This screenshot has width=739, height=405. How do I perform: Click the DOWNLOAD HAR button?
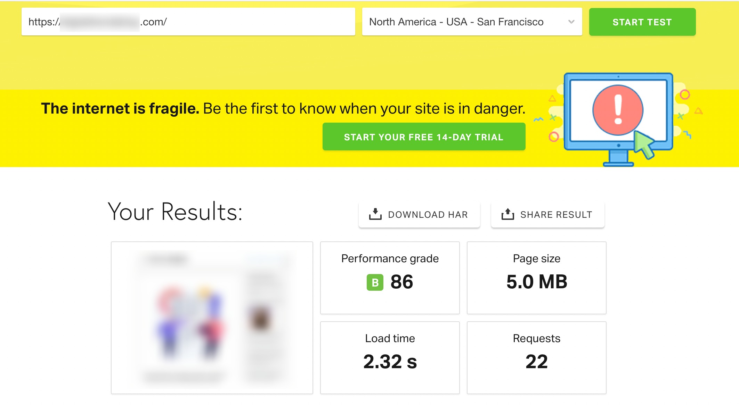pyautogui.click(x=419, y=214)
